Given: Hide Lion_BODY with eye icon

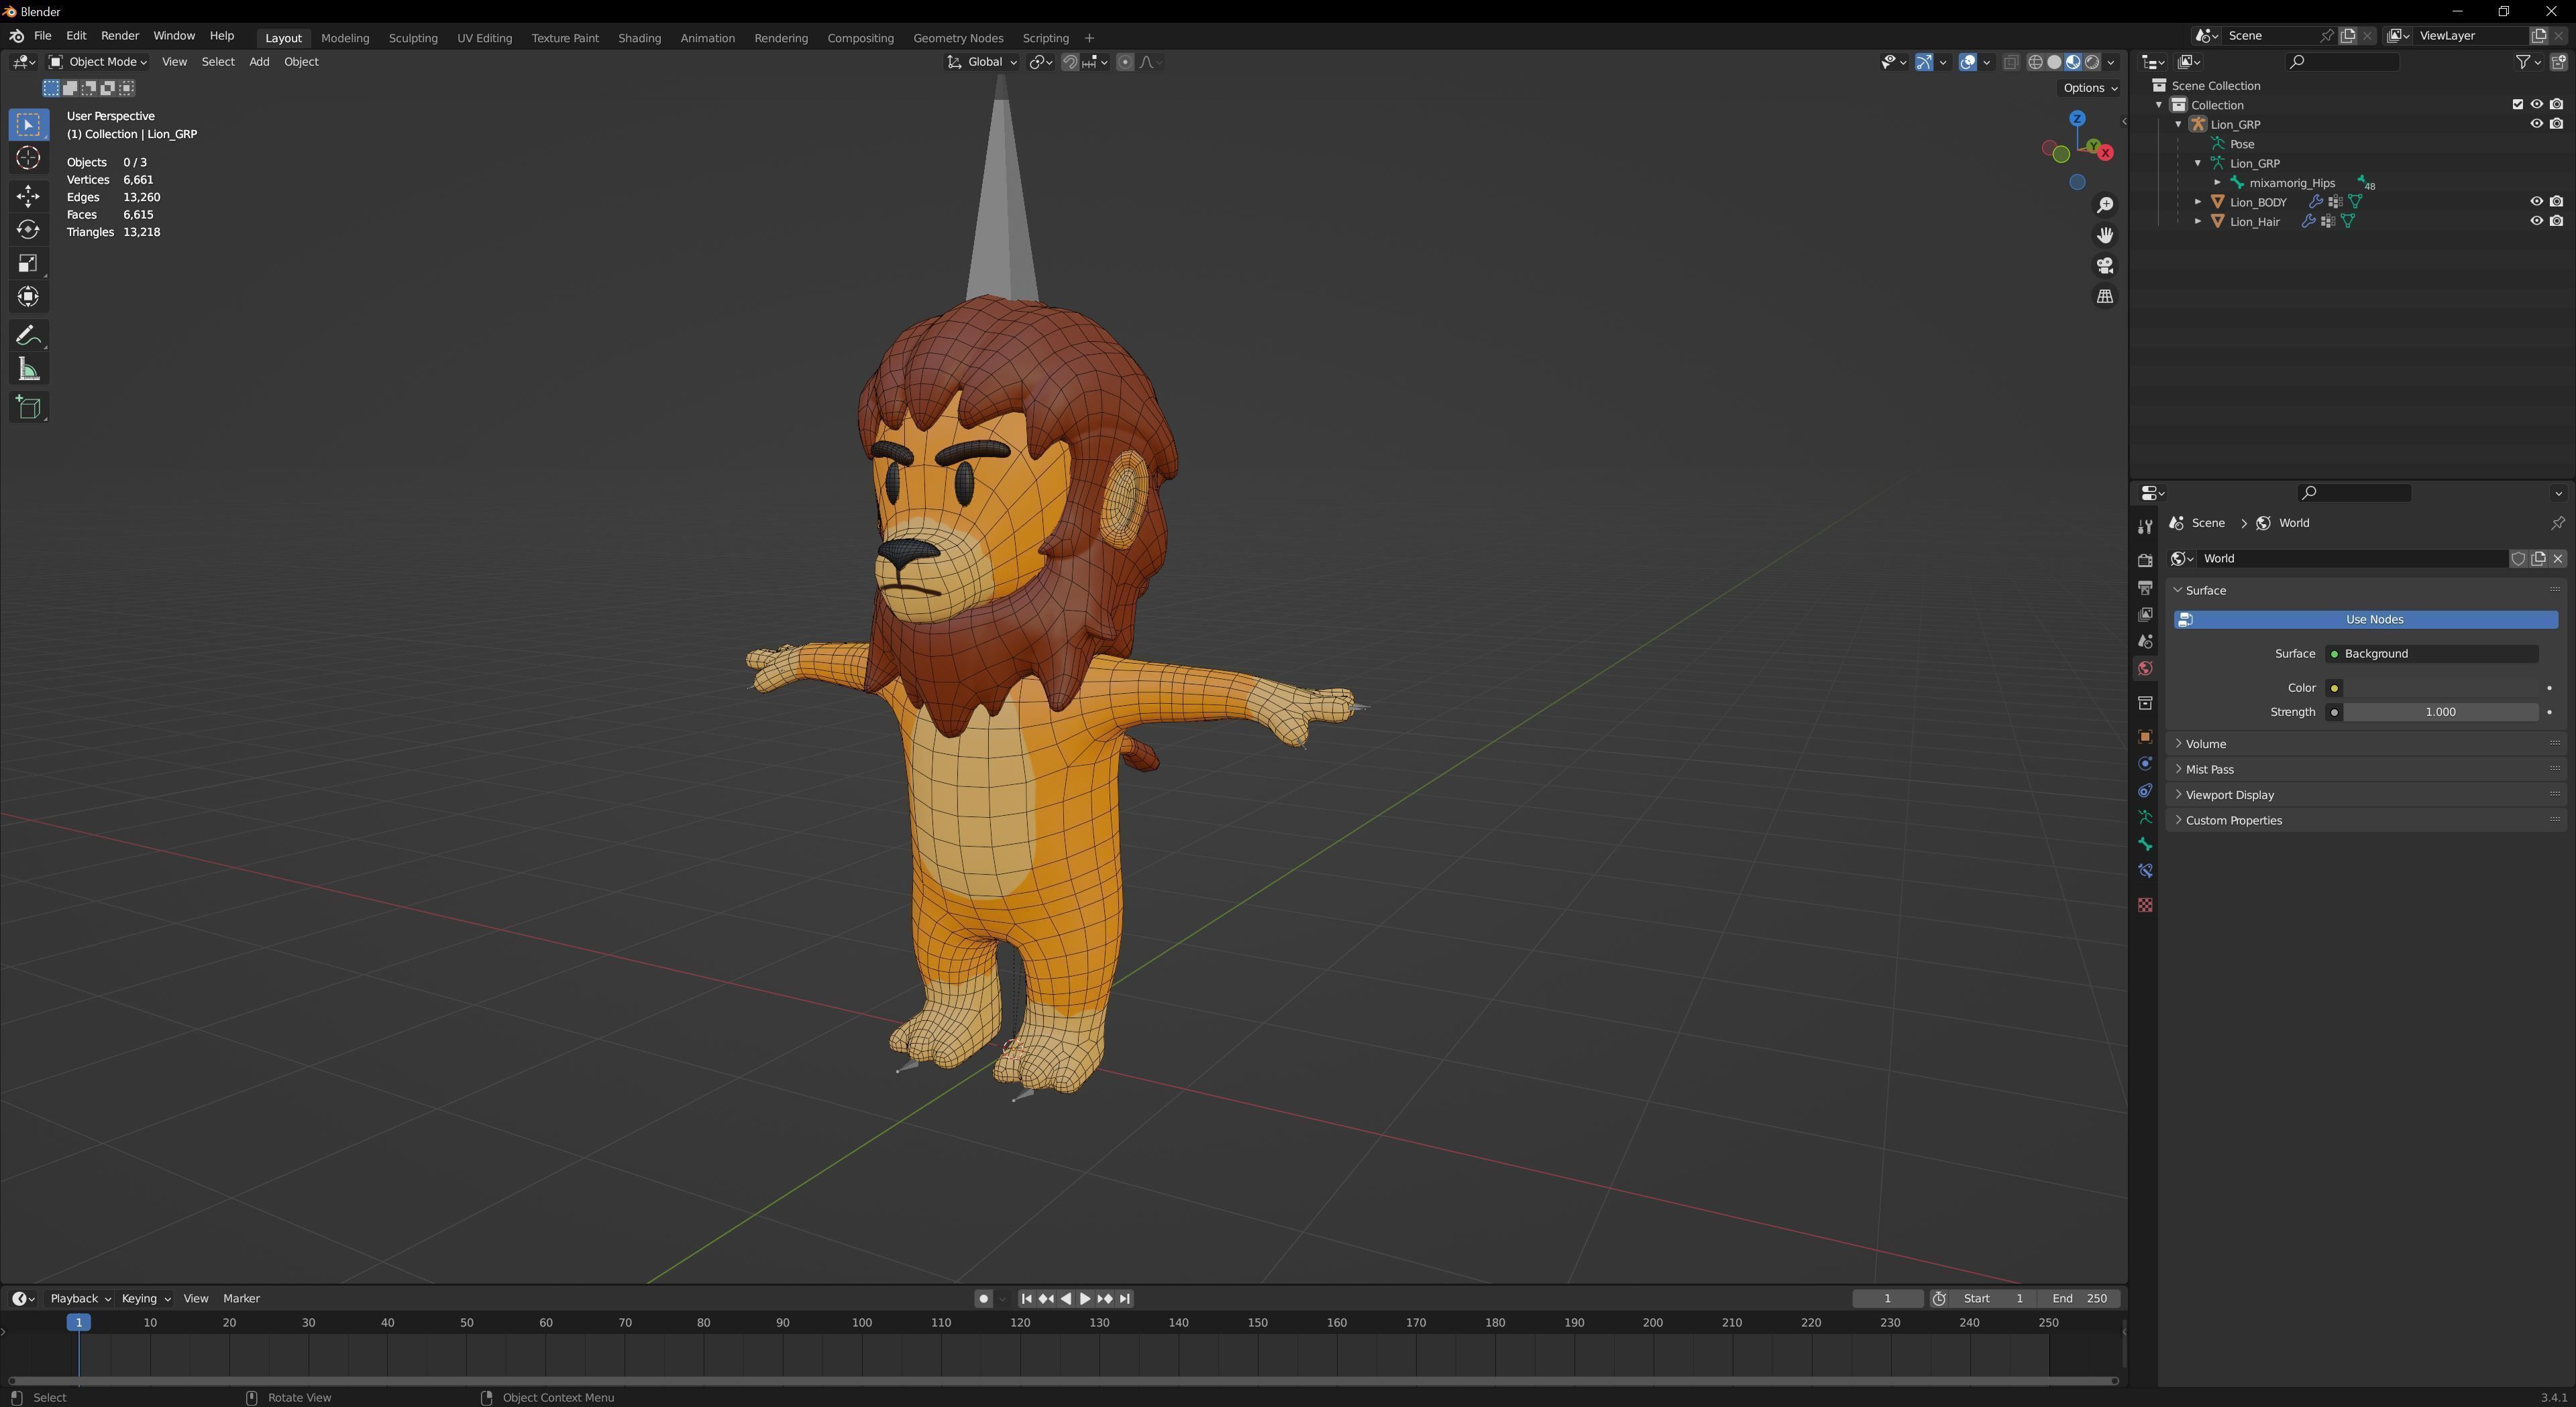Looking at the screenshot, I should click(x=2536, y=202).
